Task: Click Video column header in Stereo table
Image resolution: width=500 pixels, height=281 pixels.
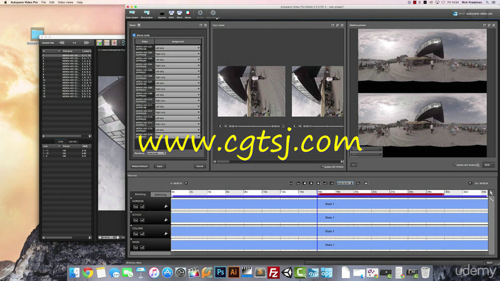Action: tap(144, 41)
